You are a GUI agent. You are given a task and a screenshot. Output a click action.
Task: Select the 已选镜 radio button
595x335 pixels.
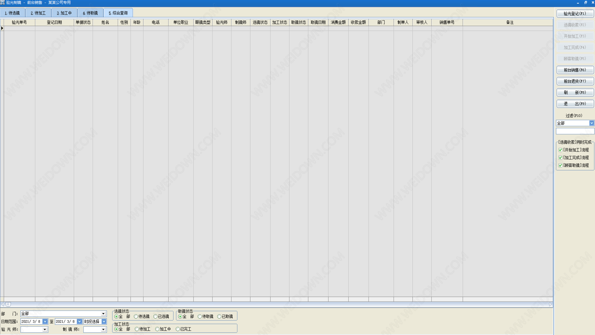156,317
